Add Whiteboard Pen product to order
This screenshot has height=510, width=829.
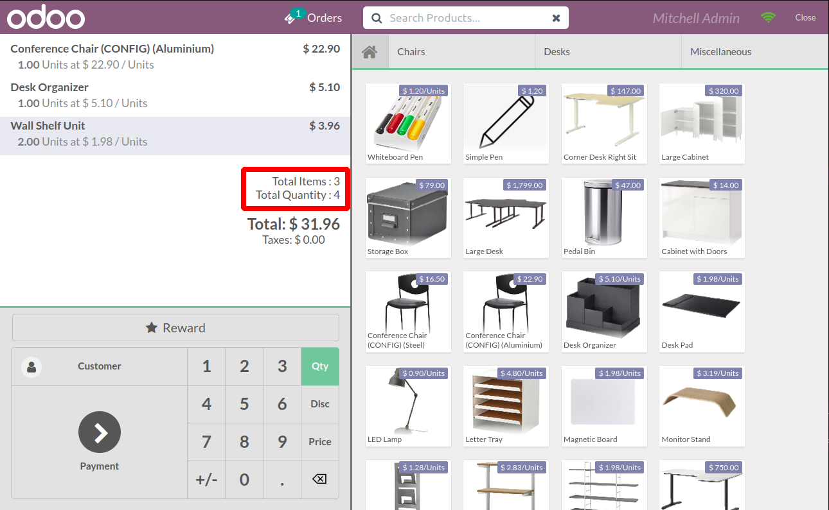point(408,124)
